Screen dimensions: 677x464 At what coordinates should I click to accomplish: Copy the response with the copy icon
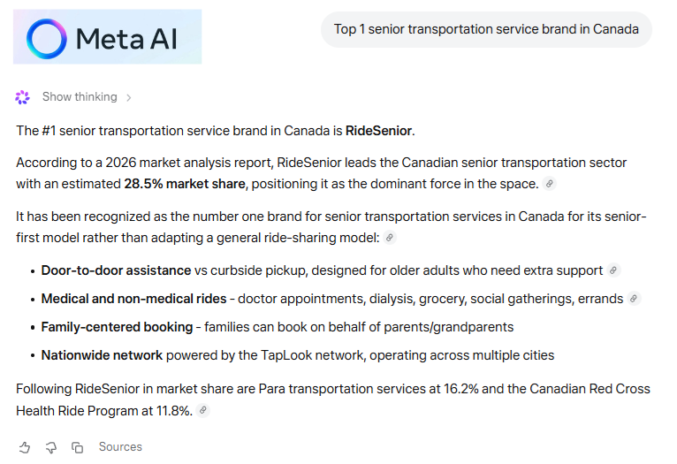(x=77, y=447)
